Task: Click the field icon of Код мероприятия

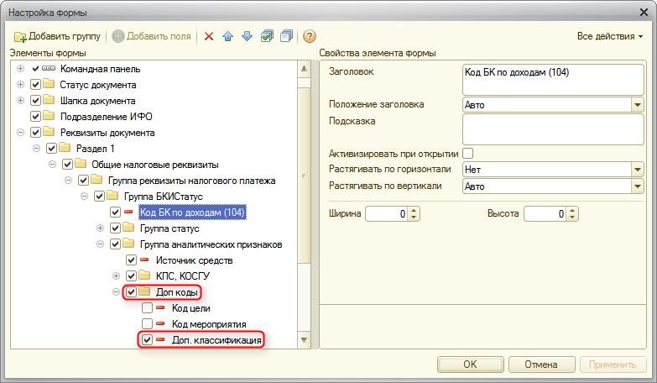Action: click(x=160, y=323)
